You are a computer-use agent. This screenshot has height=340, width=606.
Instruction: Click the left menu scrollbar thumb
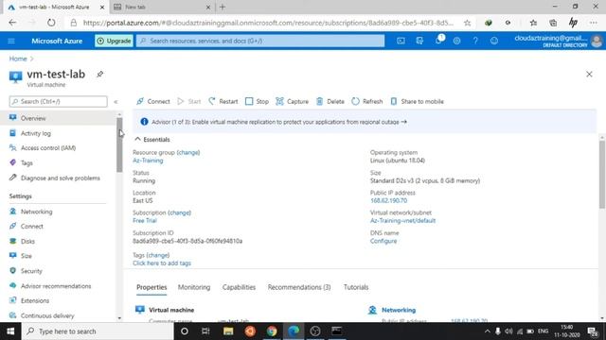[119, 144]
